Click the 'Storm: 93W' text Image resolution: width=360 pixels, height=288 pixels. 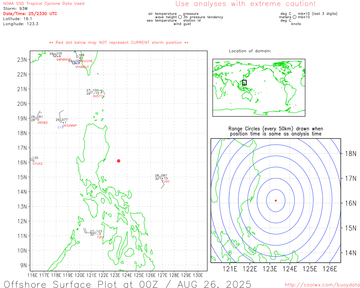point(15,9)
